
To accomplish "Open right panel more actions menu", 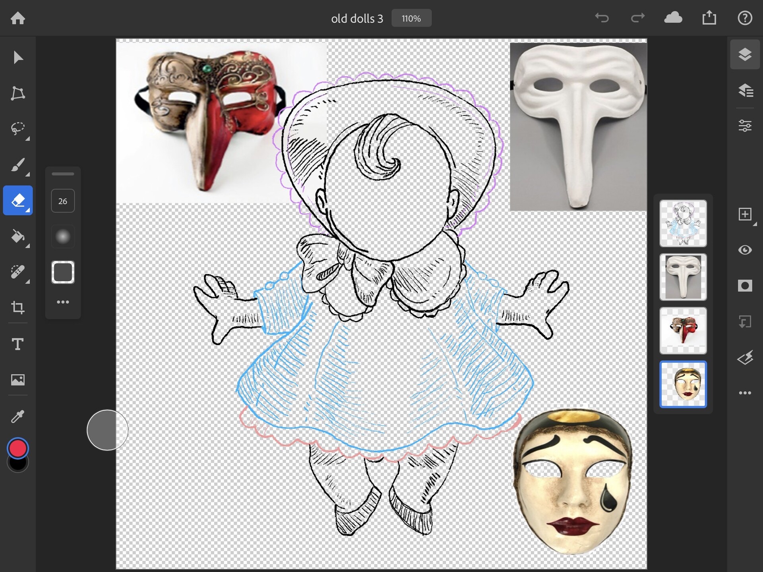I will pyautogui.click(x=745, y=393).
